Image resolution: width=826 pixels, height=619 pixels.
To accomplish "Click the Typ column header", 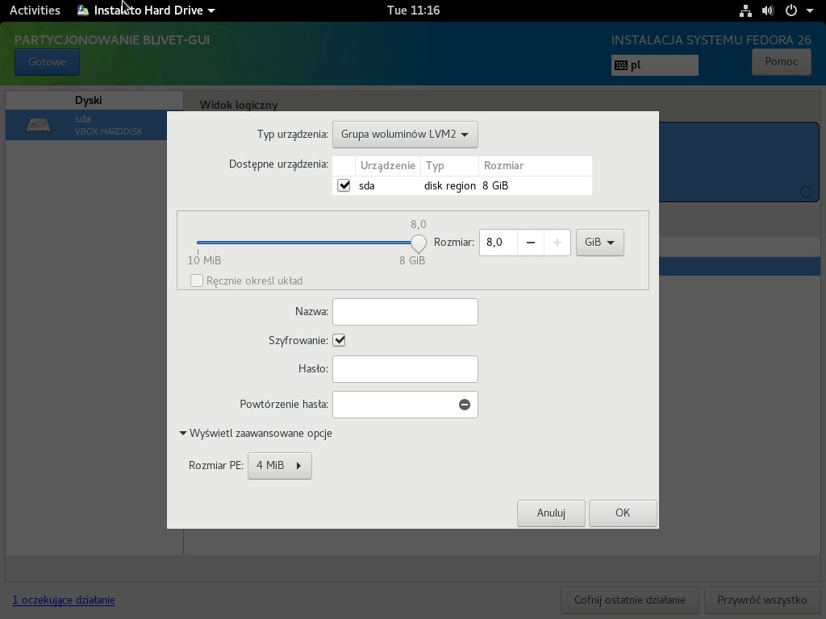I will pos(449,166).
